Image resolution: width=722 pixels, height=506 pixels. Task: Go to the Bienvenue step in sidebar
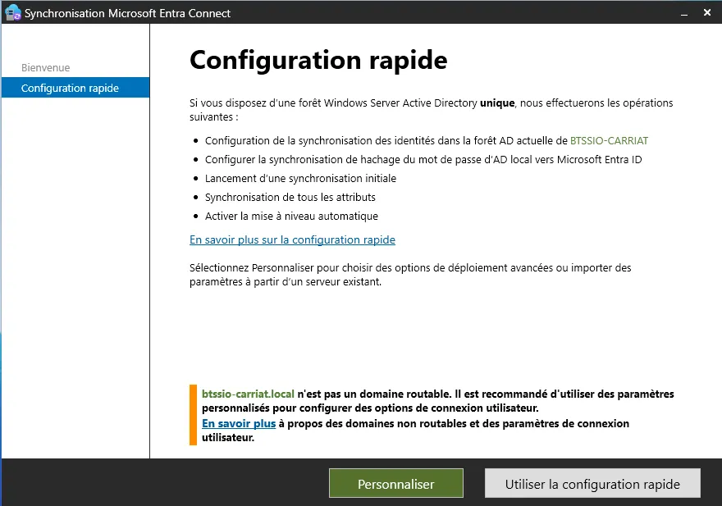45,68
